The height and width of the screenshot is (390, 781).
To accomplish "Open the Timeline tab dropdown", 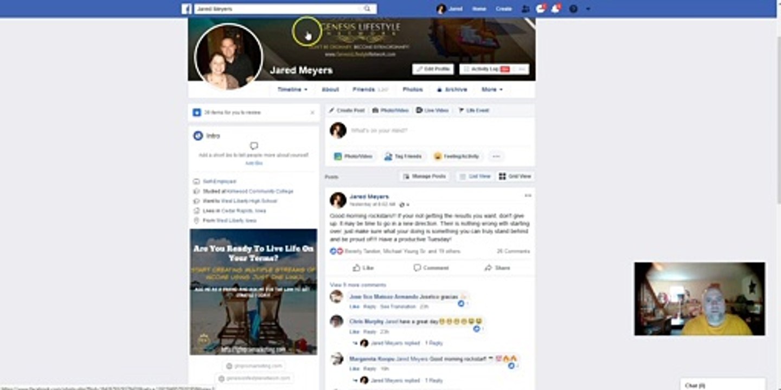I will [292, 89].
